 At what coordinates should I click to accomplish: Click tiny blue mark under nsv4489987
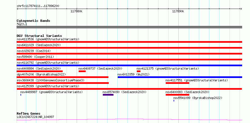click(21, 95)
